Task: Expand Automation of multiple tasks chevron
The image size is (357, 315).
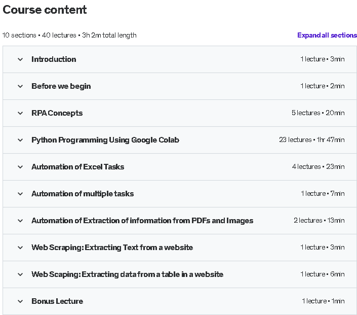Action: 20,194
